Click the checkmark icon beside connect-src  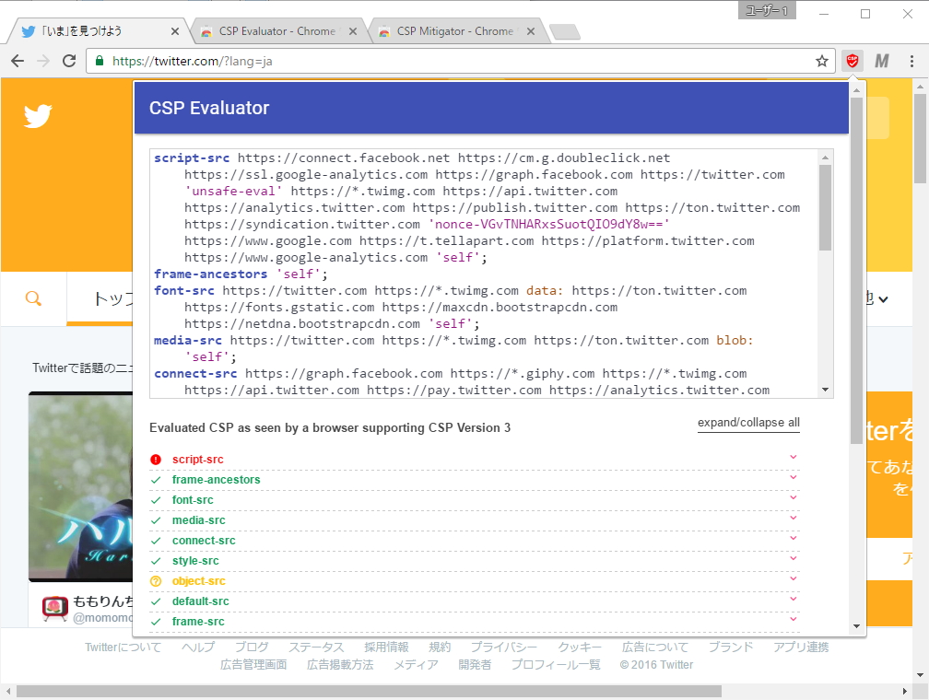(156, 541)
